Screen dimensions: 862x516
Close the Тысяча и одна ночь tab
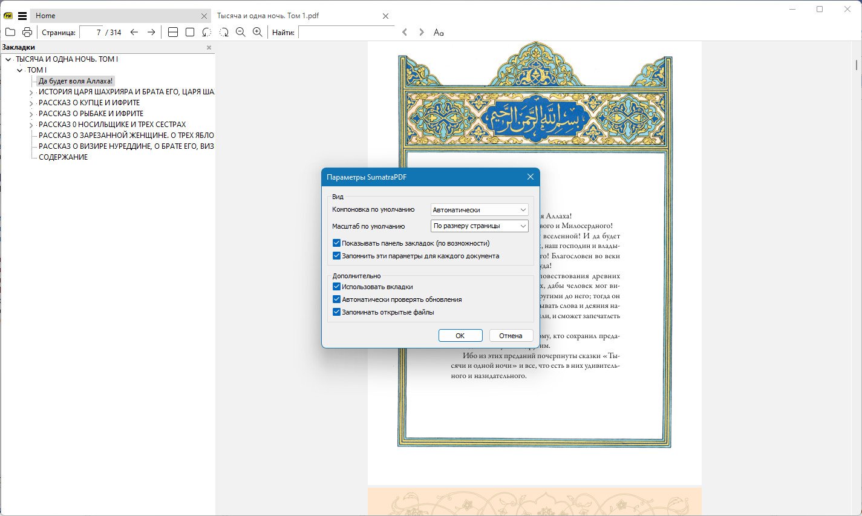(386, 16)
